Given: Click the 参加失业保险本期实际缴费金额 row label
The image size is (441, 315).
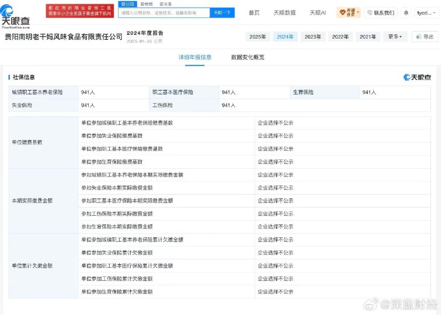Looking at the screenshot, I should 117,188.
